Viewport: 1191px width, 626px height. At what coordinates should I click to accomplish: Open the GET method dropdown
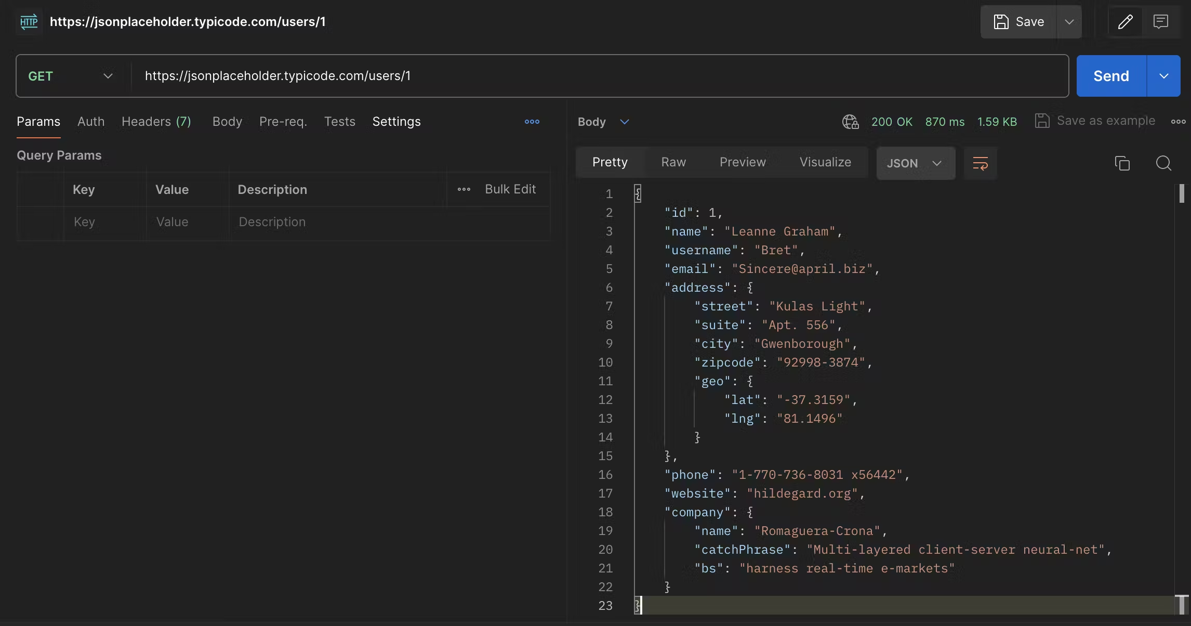(x=71, y=76)
